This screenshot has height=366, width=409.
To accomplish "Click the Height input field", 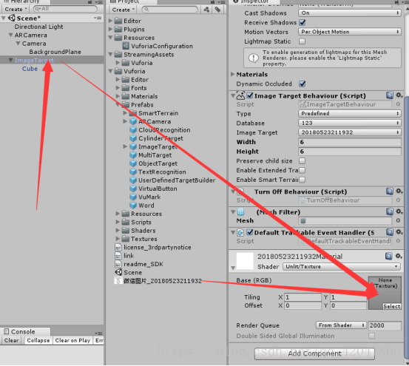I will 350,152.
